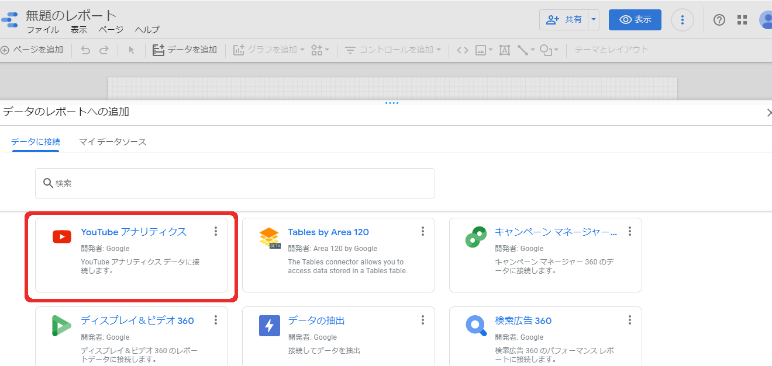Screen dimensions: 772x366
Task: Click the text 接続してデータを抽出
Action: (324, 351)
